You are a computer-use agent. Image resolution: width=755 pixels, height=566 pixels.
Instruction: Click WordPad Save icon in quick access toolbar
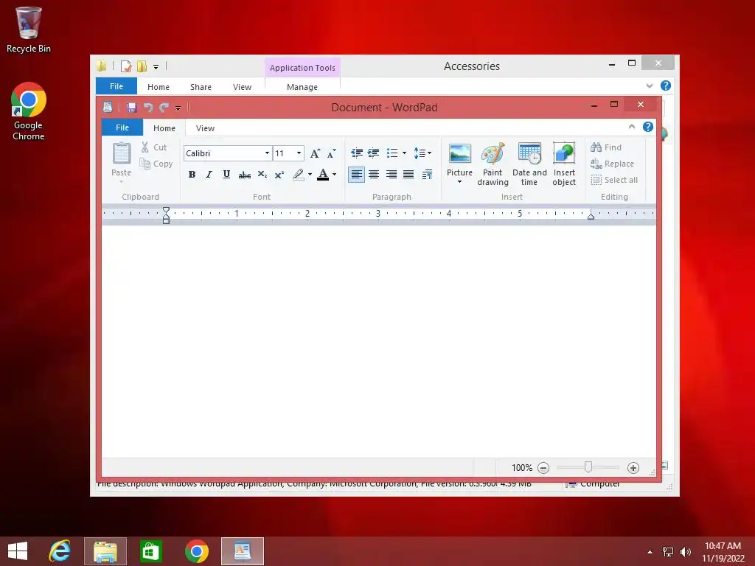click(132, 108)
